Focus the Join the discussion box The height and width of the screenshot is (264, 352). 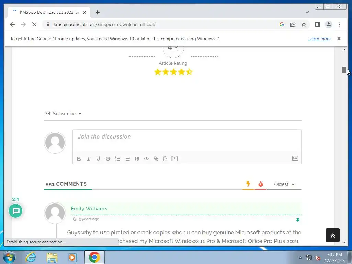[187, 141]
